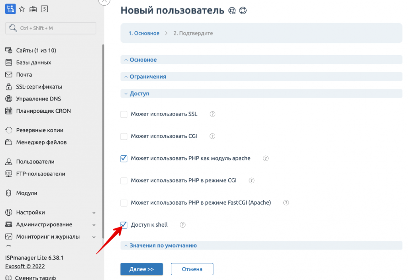Click the lifebuoy help icon in the header

click(243, 11)
